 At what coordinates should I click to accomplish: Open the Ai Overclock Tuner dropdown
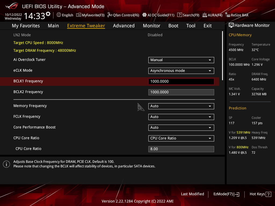pyautogui.click(x=181, y=60)
